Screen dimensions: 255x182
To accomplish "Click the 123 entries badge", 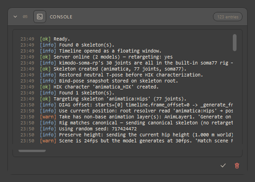I will [x=228, y=17].
